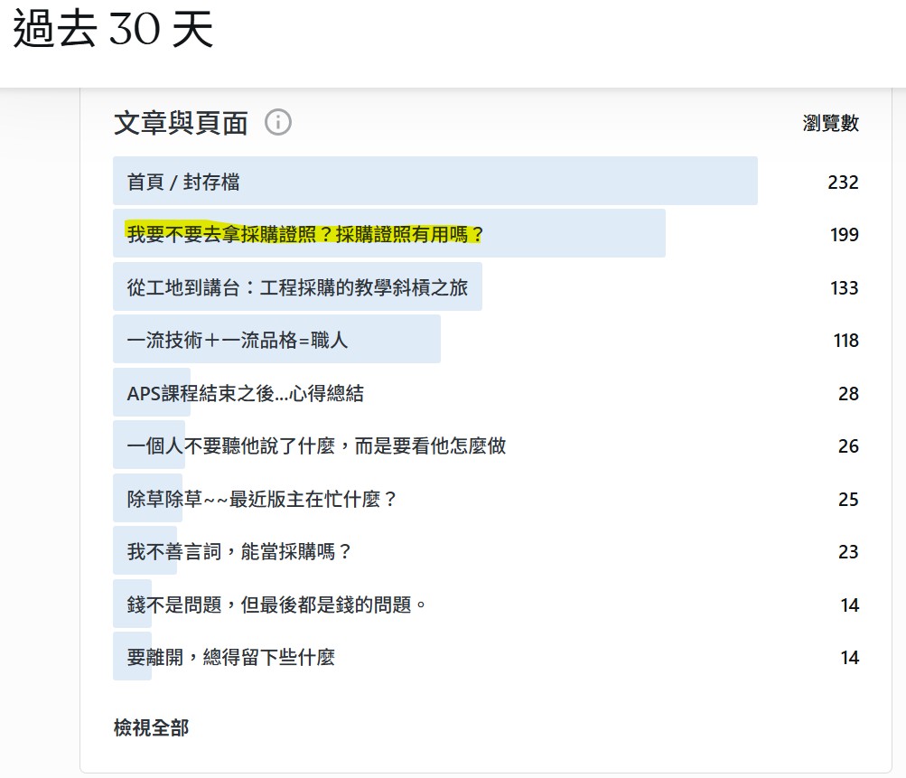This screenshot has height=778, width=906.
Task: Click the info icon beside 文章與頁面
Action: coord(277,122)
